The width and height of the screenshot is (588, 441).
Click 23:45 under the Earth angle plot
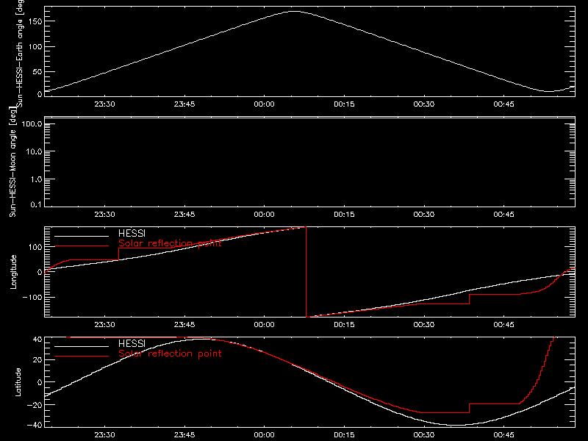tap(184, 104)
